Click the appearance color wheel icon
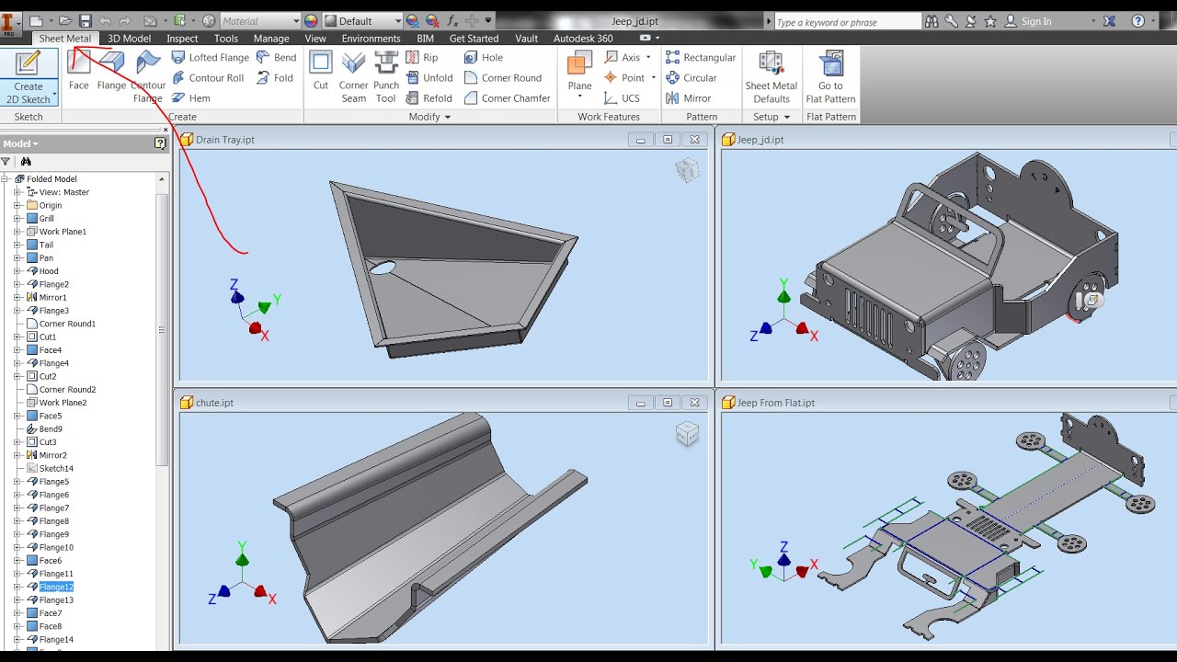Image resolution: width=1177 pixels, height=662 pixels. pyautogui.click(x=311, y=20)
